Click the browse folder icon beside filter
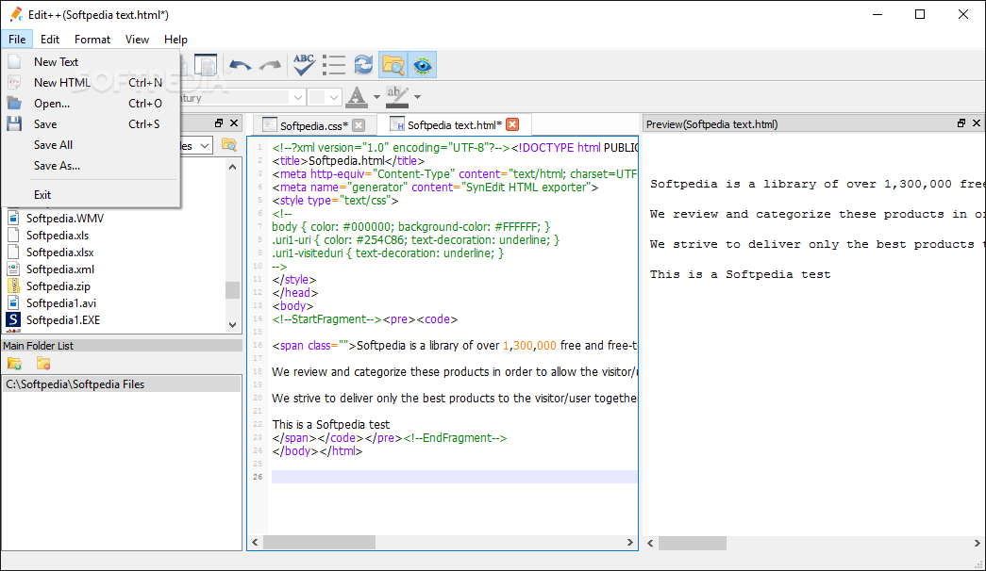This screenshot has width=986, height=571. coord(229,145)
